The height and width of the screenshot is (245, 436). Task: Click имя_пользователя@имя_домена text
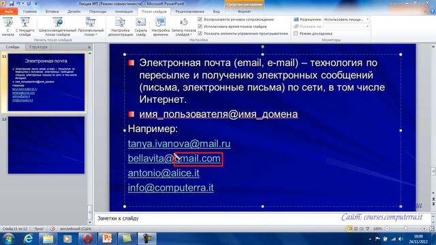(219, 114)
